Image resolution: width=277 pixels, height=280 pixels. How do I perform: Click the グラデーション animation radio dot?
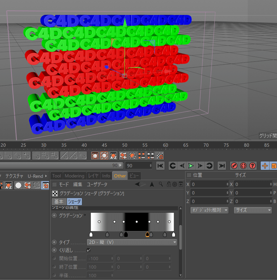54,215
